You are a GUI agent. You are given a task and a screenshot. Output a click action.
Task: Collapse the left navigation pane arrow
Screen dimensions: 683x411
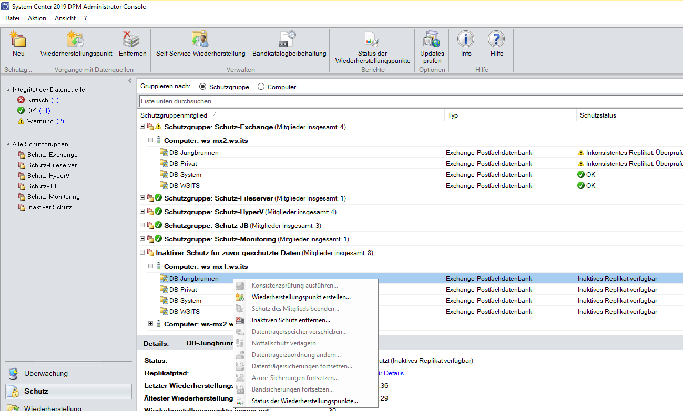pos(130,80)
